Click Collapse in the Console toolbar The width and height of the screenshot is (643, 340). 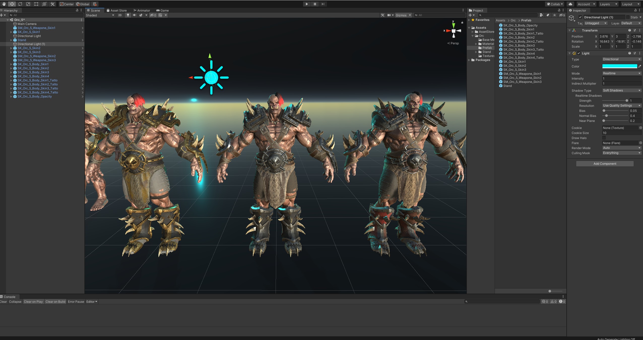point(15,301)
